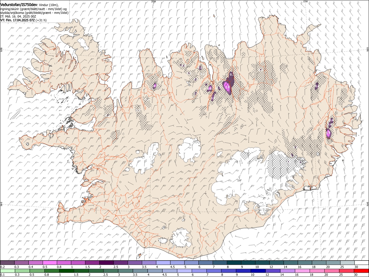Lower legend row swatch between 10 and 12
The width and height of the screenshot is (369, 277).
[258, 271]
